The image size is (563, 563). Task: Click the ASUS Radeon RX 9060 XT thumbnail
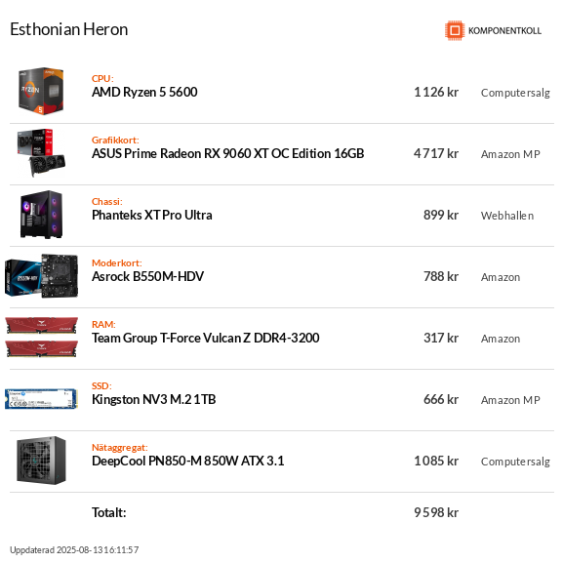click(41, 152)
